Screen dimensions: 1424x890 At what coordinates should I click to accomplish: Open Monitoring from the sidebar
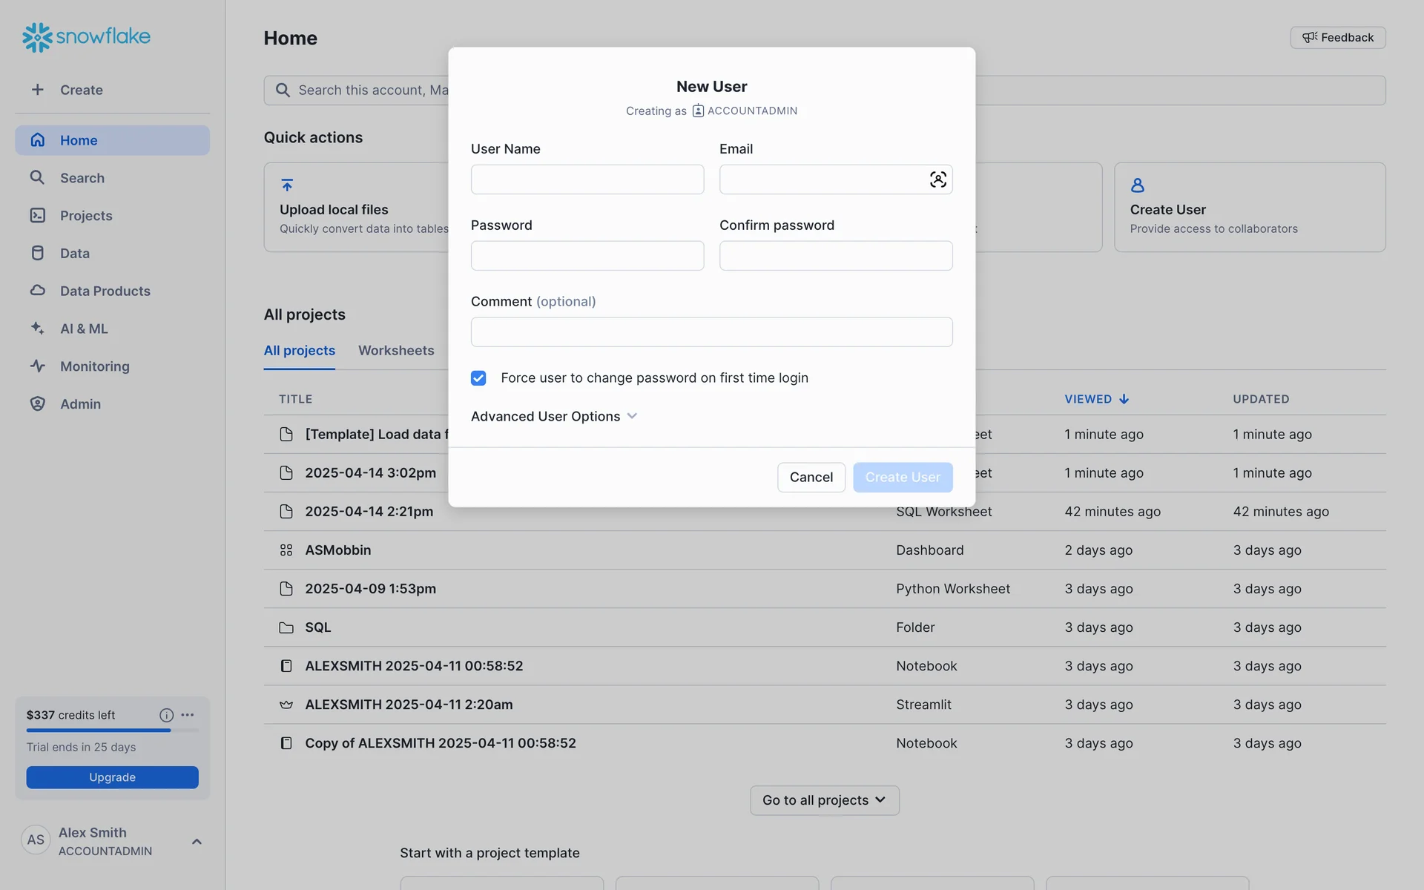[94, 366]
